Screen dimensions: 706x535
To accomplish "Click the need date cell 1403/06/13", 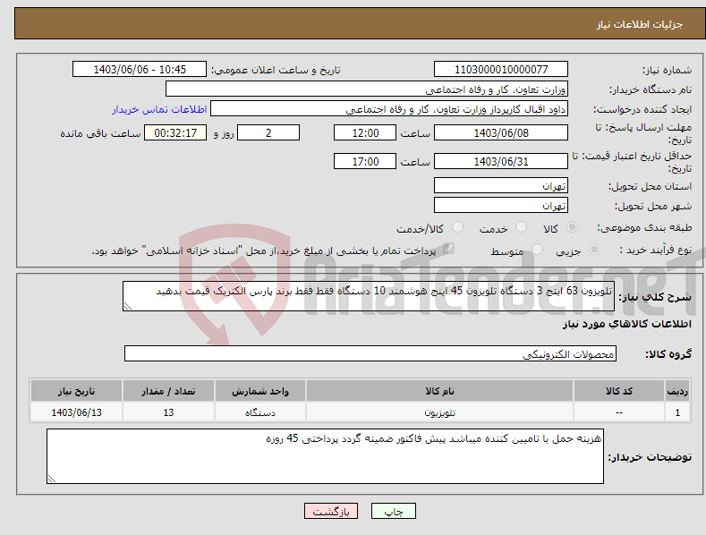I will [77, 412].
